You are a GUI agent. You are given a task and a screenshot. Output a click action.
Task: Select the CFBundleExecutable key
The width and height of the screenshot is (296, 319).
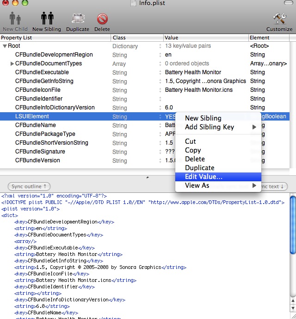click(x=42, y=72)
